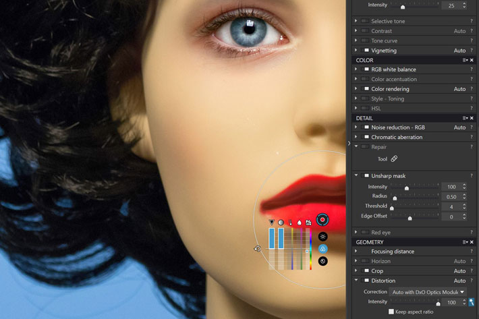Disable the Chromatic aberration switch
Image resolution: width=479 pixels, height=319 pixels.
365,137
